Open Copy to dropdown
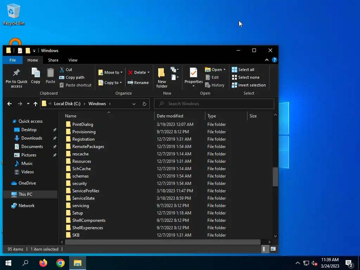This screenshot has height=270, width=360. (x=110, y=83)
